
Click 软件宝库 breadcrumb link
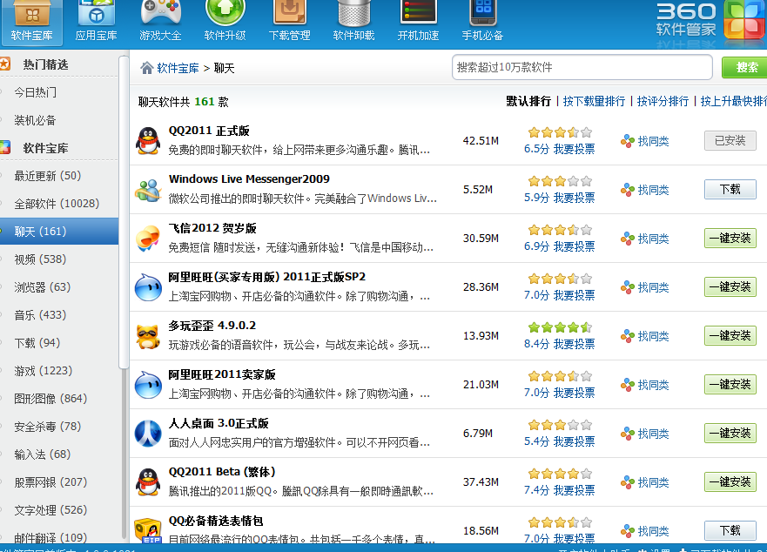(178, 68)
